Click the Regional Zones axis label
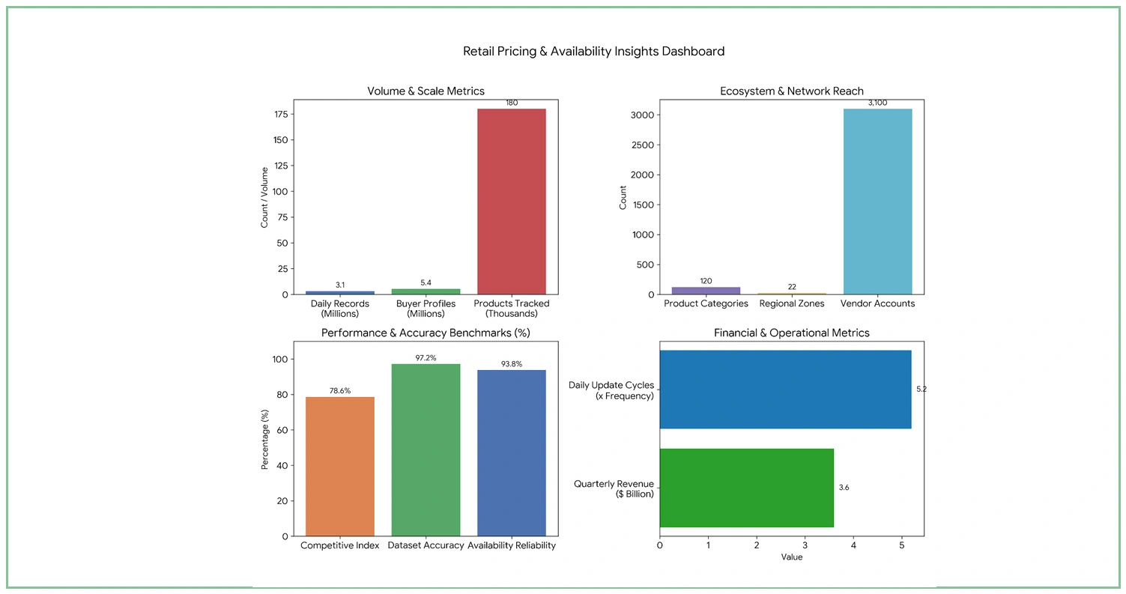1126x594 pixels. coord(792,304)
